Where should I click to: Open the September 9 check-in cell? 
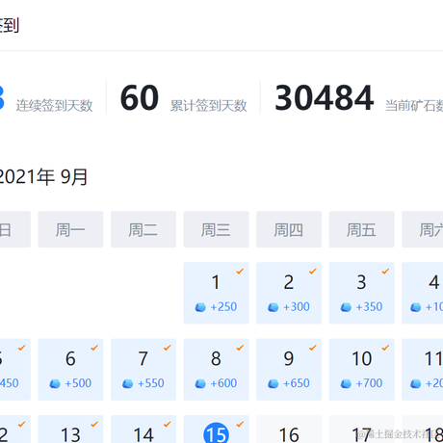(289, 370)
